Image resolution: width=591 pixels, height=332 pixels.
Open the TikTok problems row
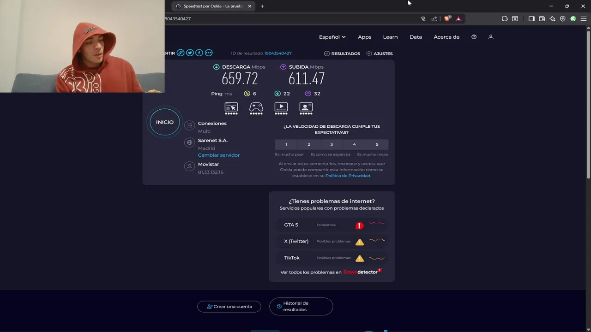(332, 258)
